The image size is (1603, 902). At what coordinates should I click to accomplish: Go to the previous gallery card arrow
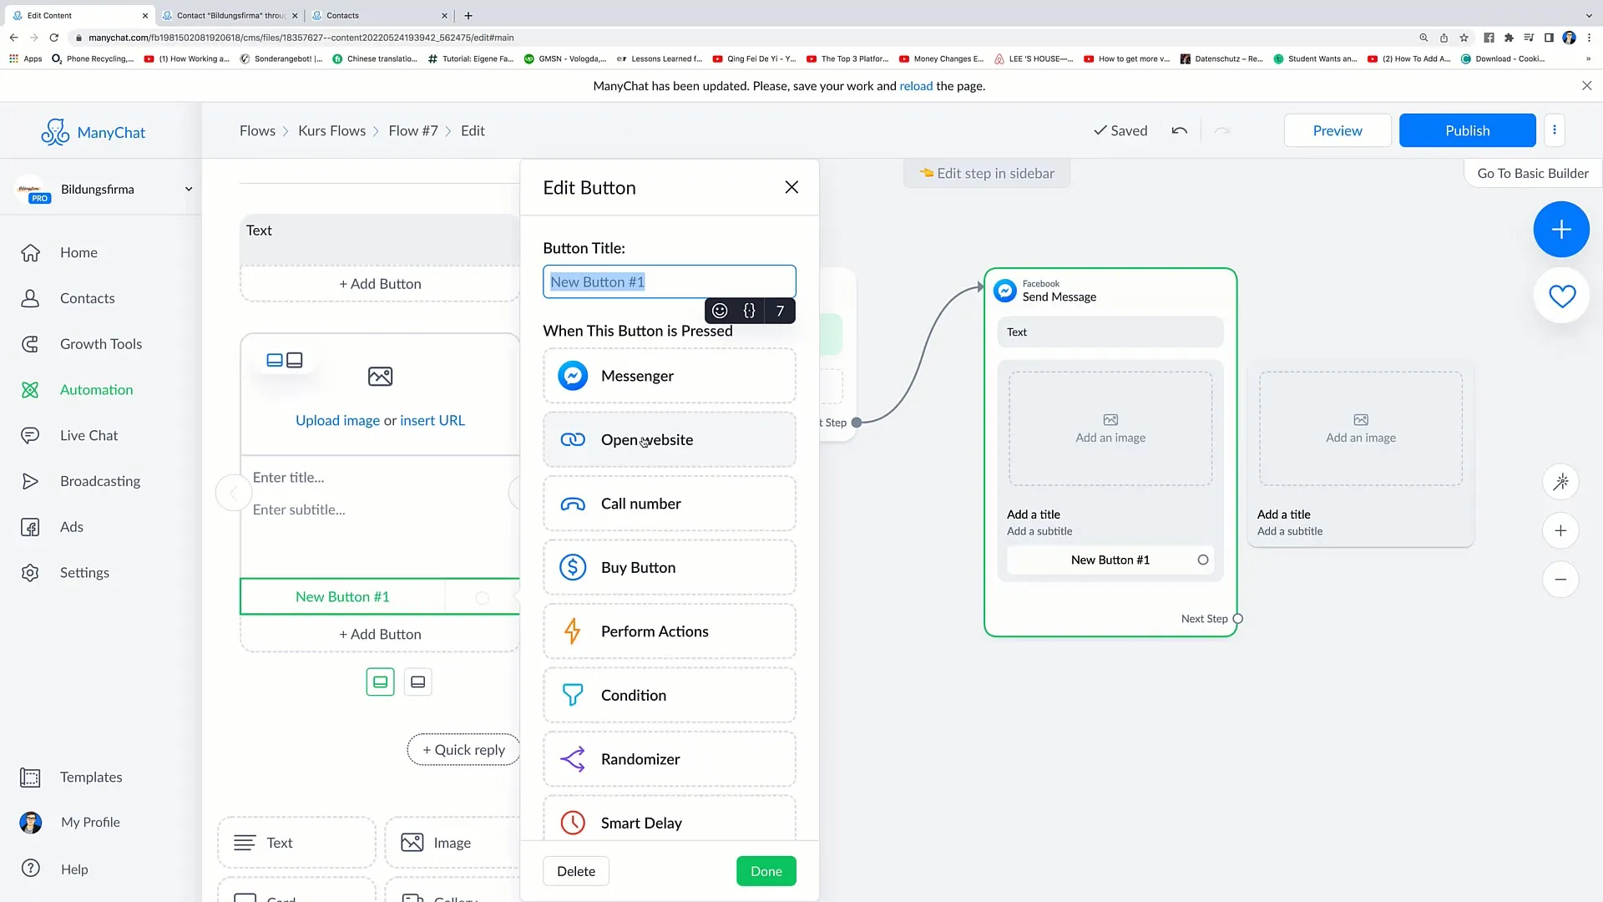[x=233, y=493]
